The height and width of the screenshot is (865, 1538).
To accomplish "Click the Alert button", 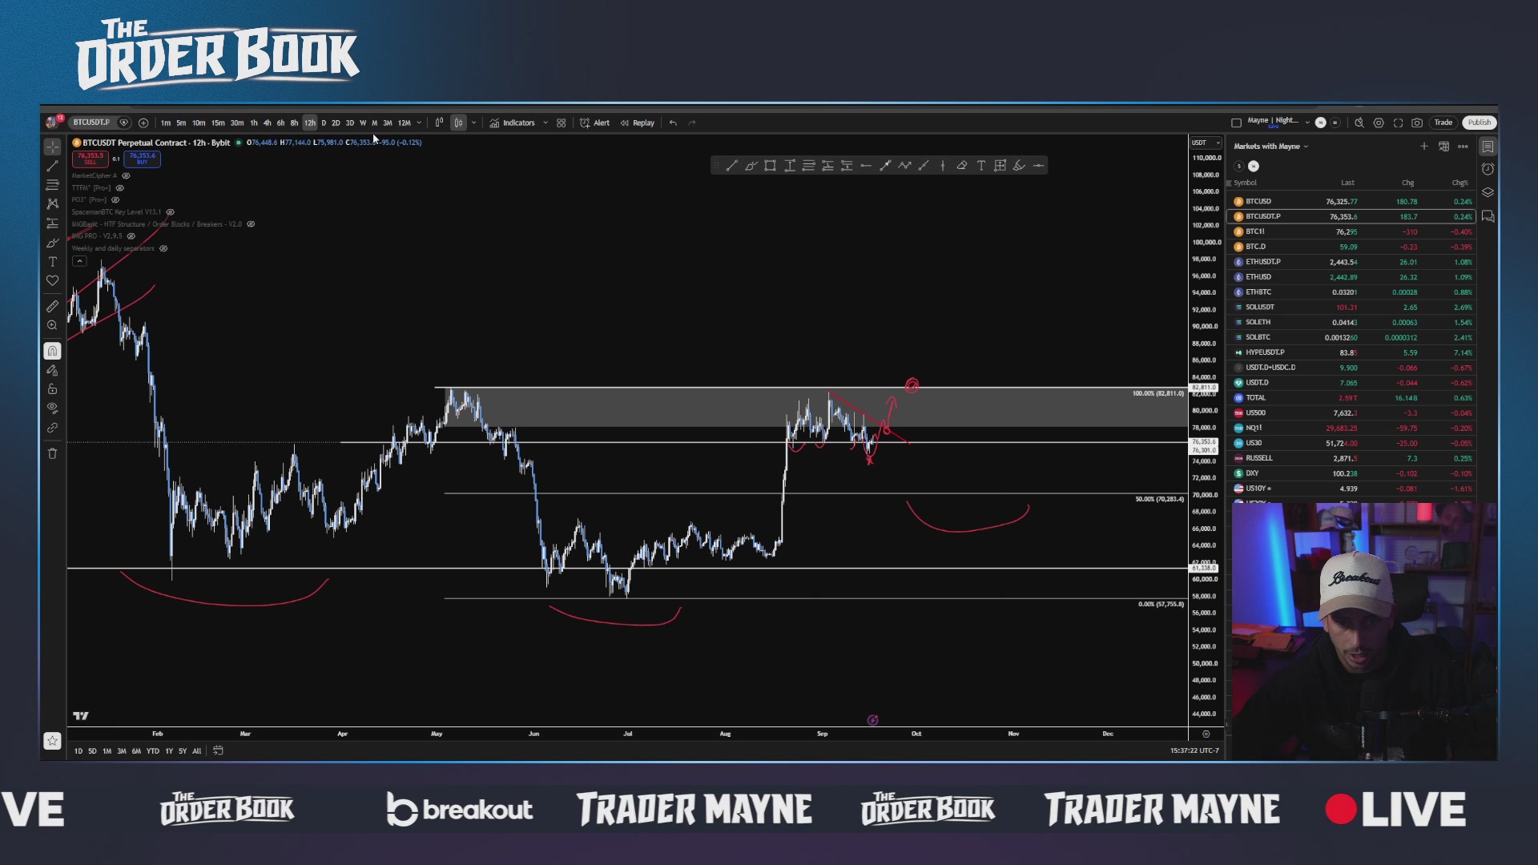I will pos(594,123).
